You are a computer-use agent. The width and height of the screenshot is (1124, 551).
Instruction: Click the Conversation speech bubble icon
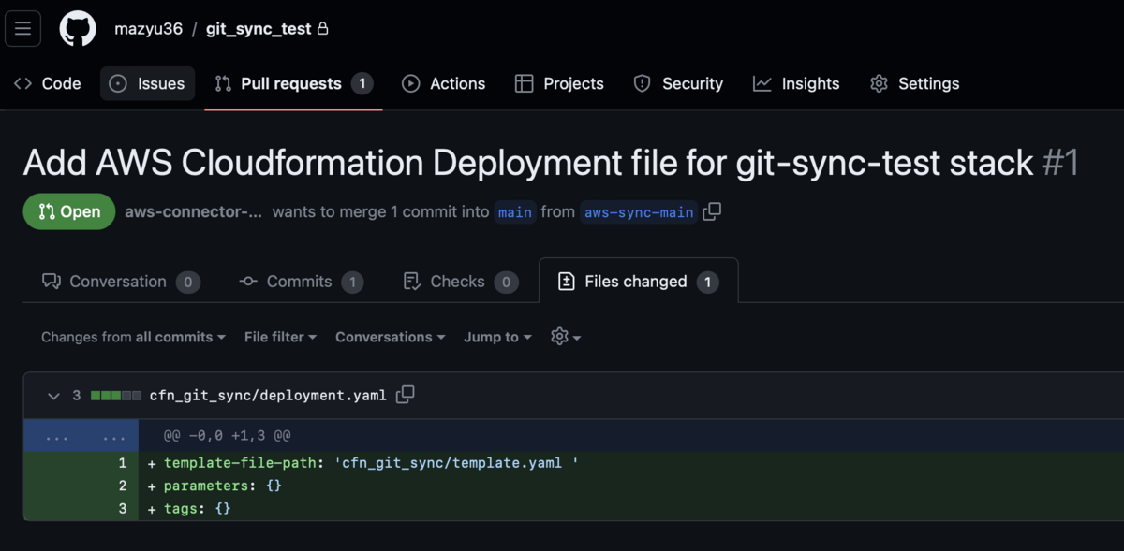click(x=52, y=281)
